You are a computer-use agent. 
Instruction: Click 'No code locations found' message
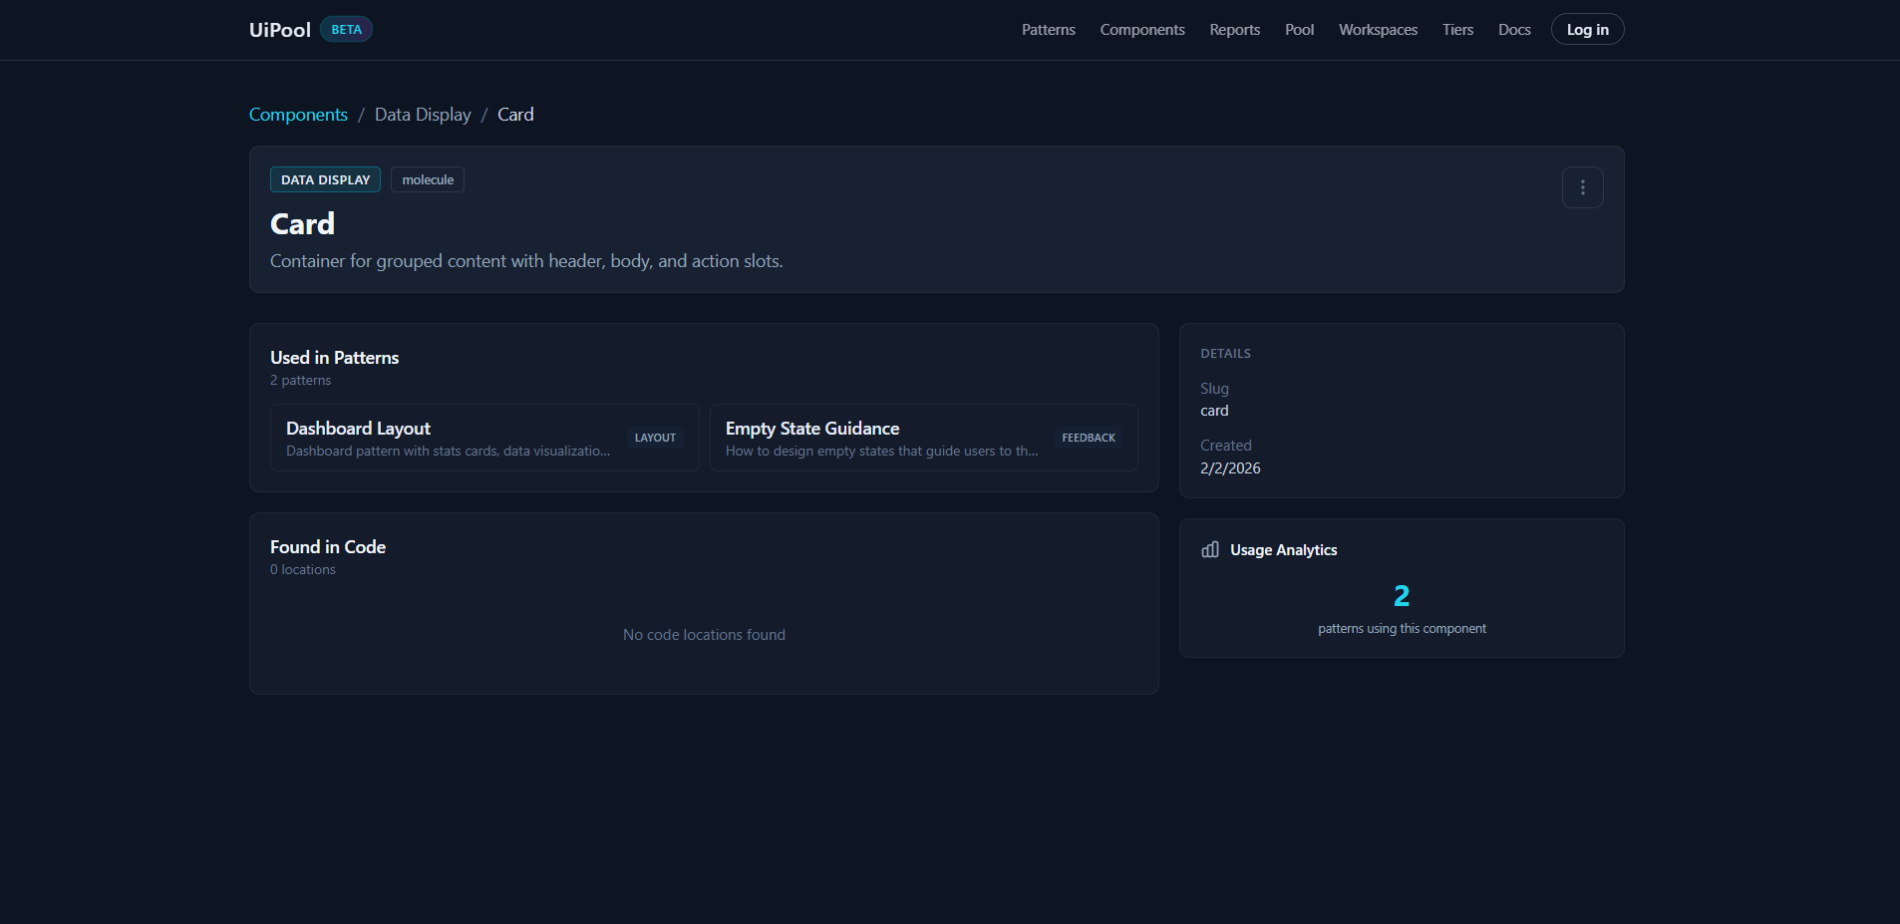coord(704,635)
